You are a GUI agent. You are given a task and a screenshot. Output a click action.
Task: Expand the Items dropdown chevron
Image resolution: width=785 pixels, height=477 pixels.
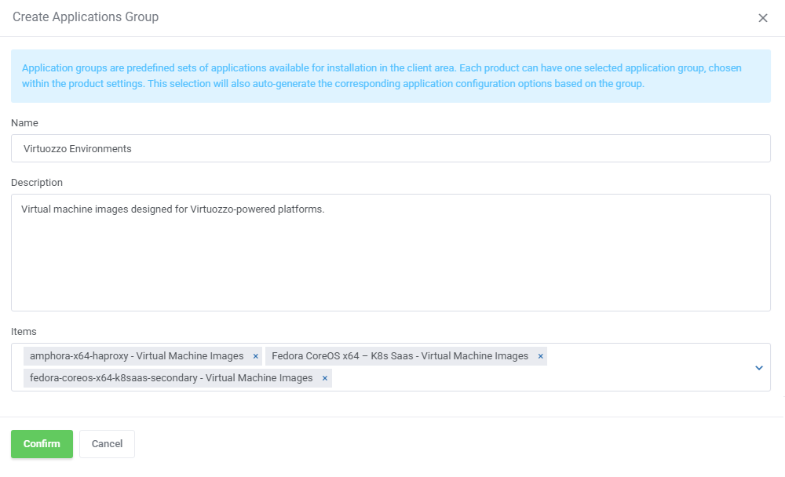coord(758,367)
